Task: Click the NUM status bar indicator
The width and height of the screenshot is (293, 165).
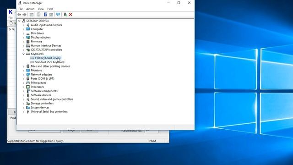Action: [152, 141]
